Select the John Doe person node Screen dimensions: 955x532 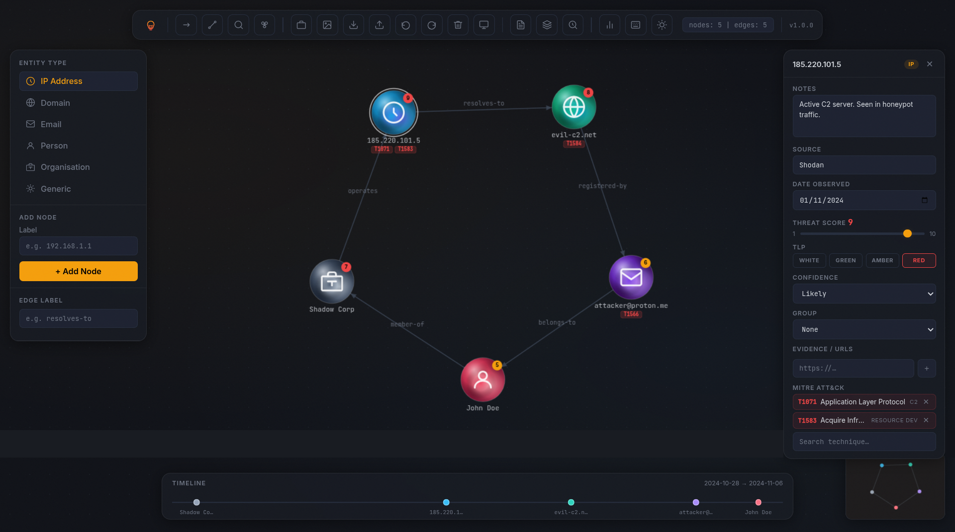[x=482, y=380]
